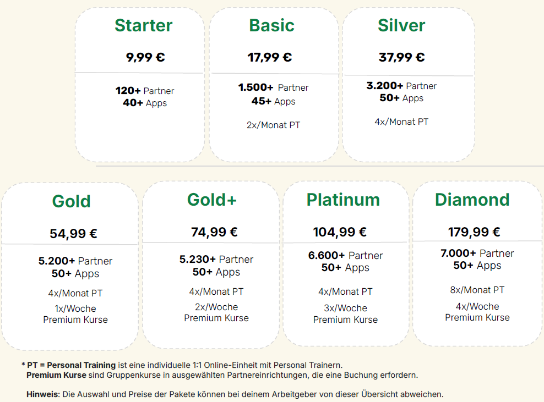This screenshot has width=544, height=402.
Task: Select the Starter plan heading
Action: pyautogui.click(x=143, y=26)
